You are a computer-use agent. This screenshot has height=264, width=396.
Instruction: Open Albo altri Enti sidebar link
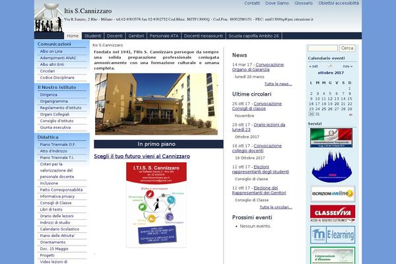pos(52,65)
